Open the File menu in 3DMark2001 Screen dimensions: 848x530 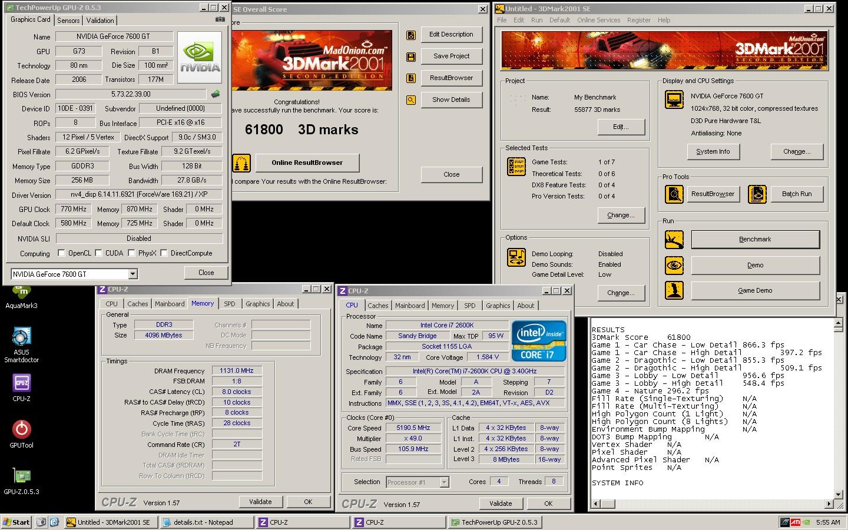click(502, 20)
